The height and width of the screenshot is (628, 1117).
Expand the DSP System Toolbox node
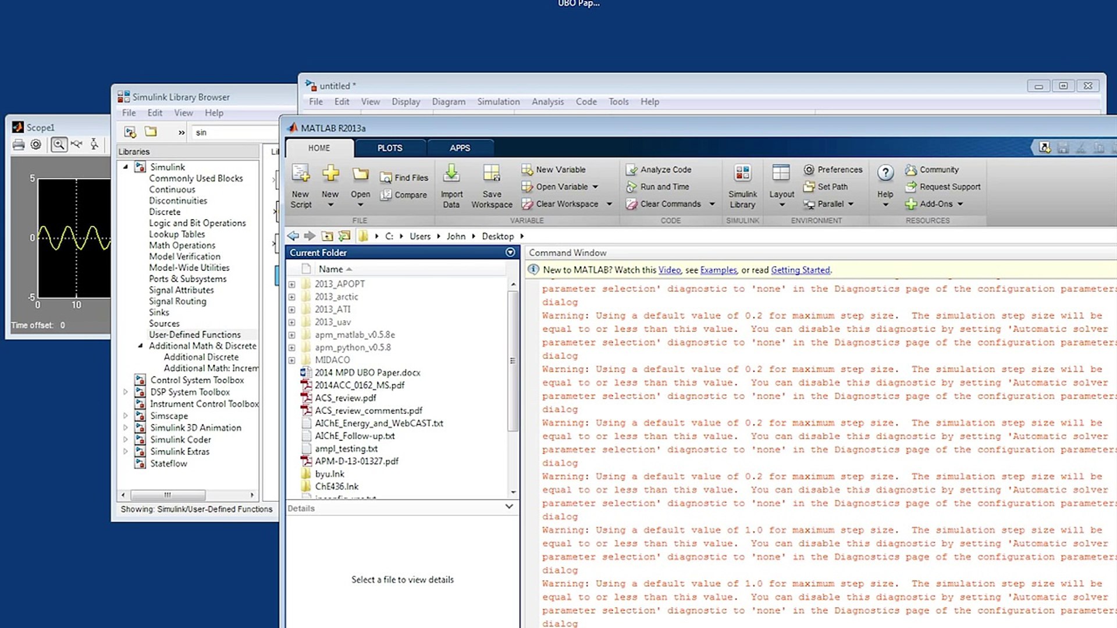(126, 392)
